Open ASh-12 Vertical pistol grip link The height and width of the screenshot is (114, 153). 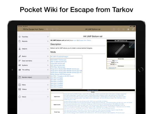point(58,62)
